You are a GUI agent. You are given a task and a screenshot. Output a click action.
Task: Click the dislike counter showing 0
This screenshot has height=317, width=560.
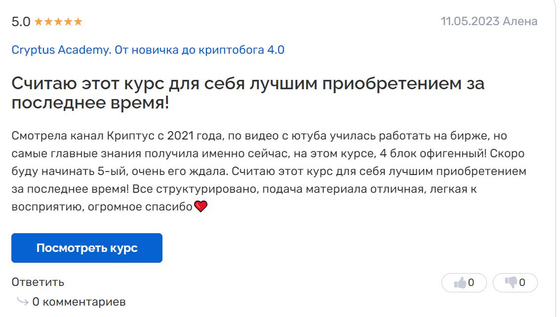pos(522,282)
